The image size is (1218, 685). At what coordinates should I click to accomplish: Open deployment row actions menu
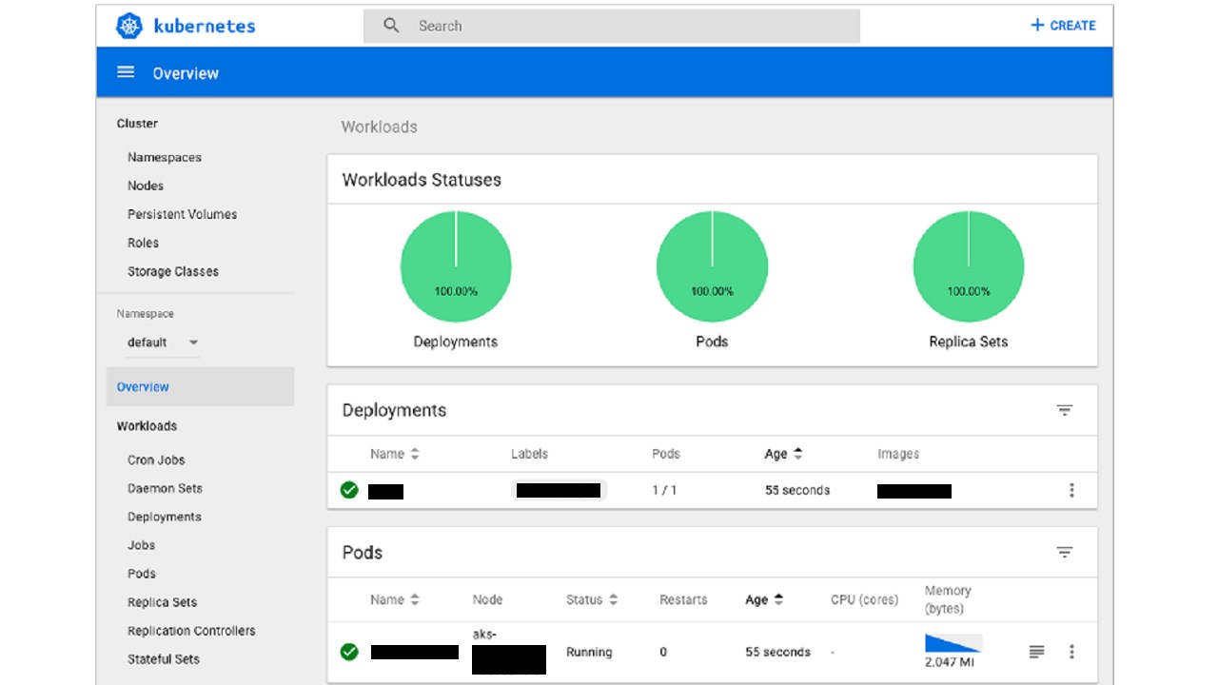(x=1071, y=490)
